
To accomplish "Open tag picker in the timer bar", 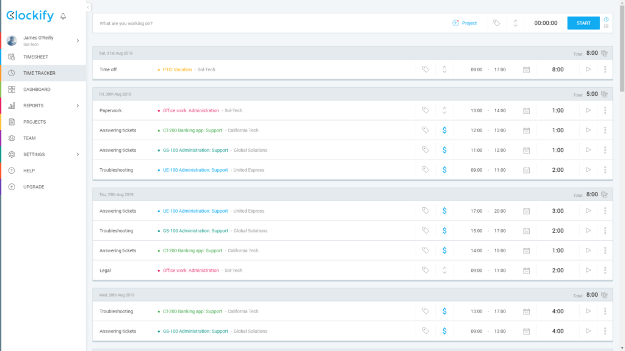I will (x=496, y=23).
